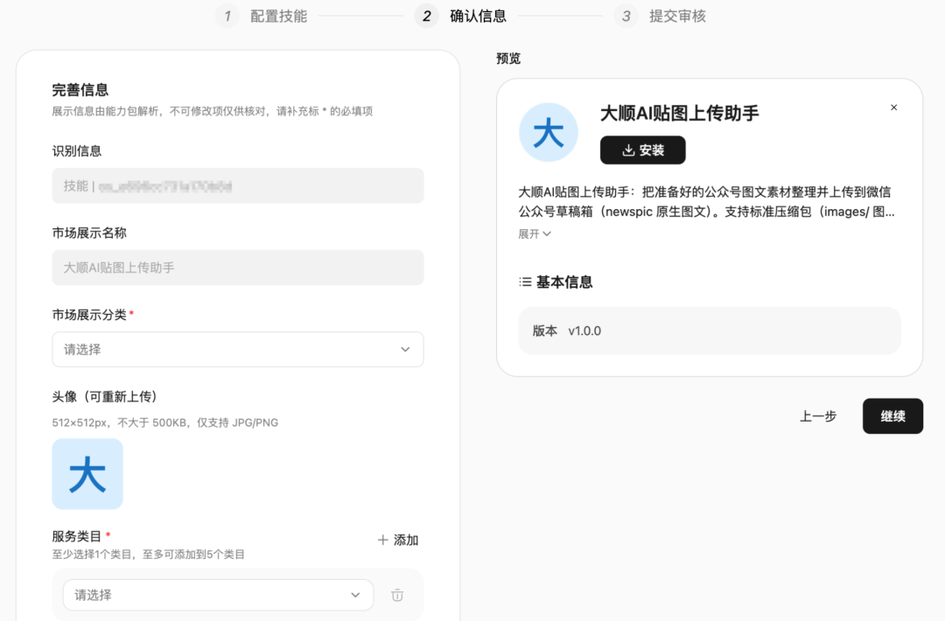Select step 2 确认信息
Viewport: 945px width, 621px height.
(461, 17)
